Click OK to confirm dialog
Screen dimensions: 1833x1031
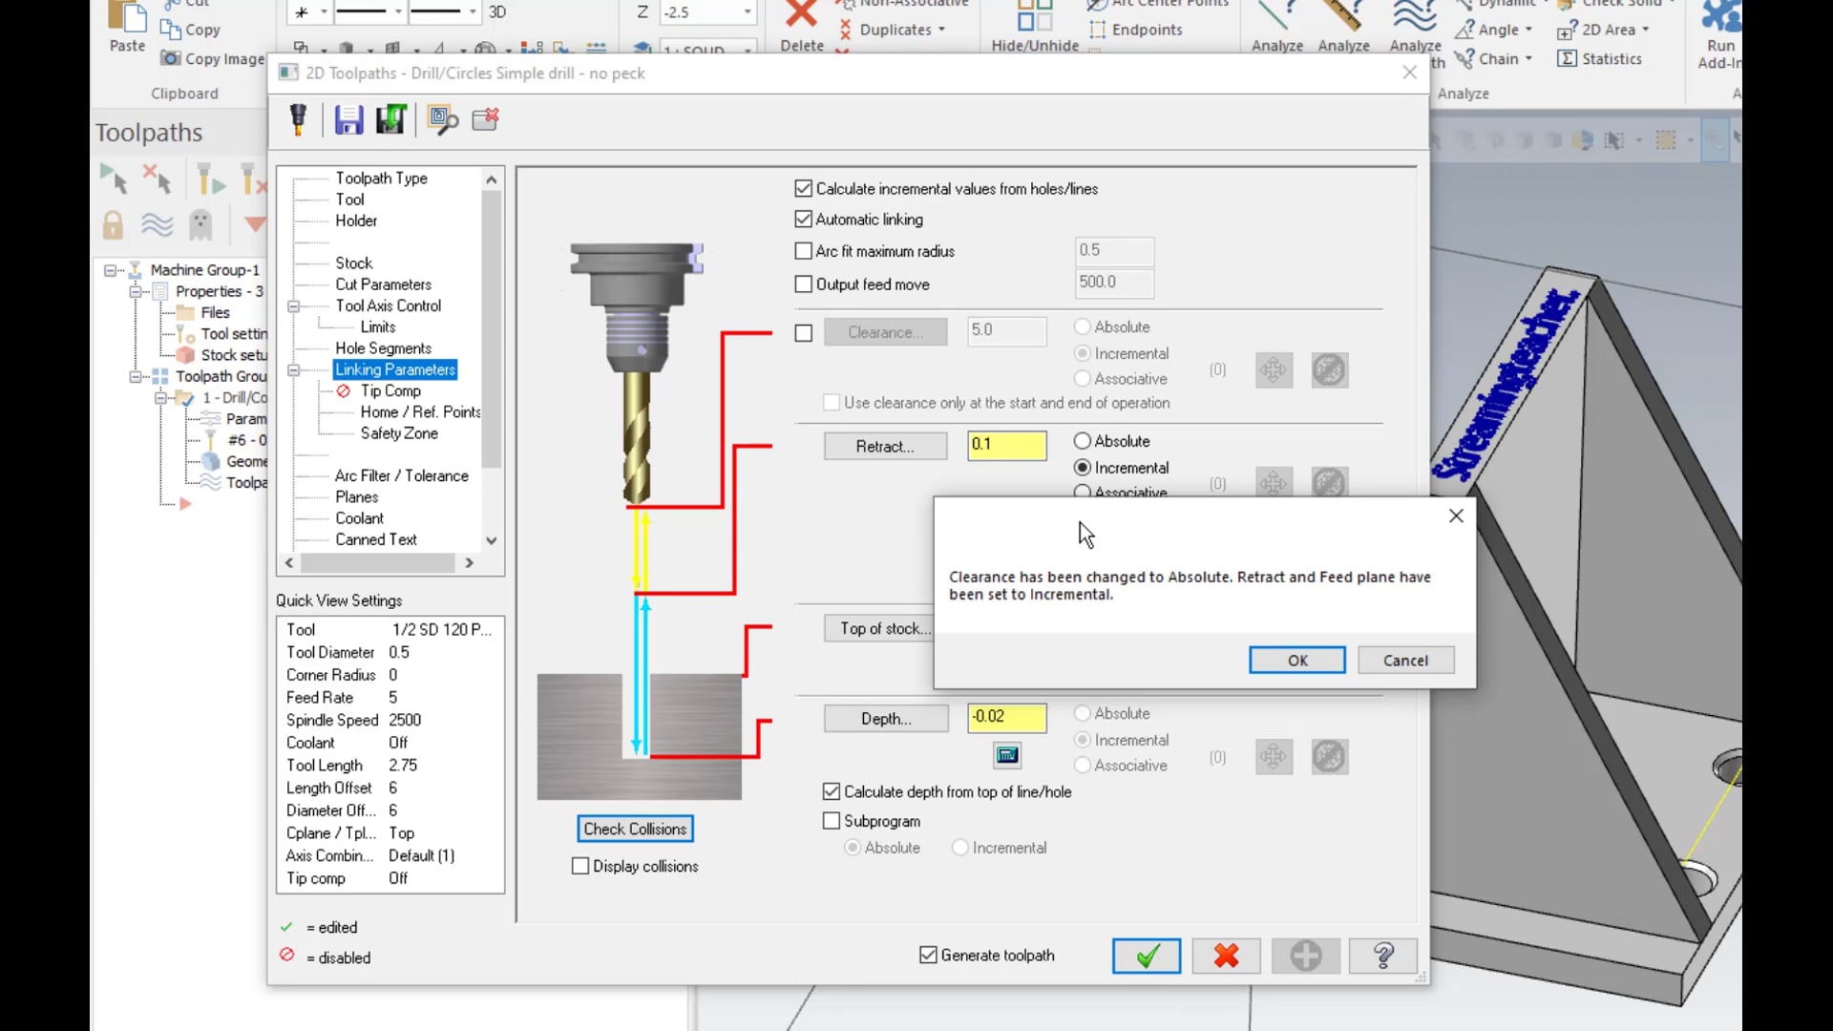(x=1298, y=660)
